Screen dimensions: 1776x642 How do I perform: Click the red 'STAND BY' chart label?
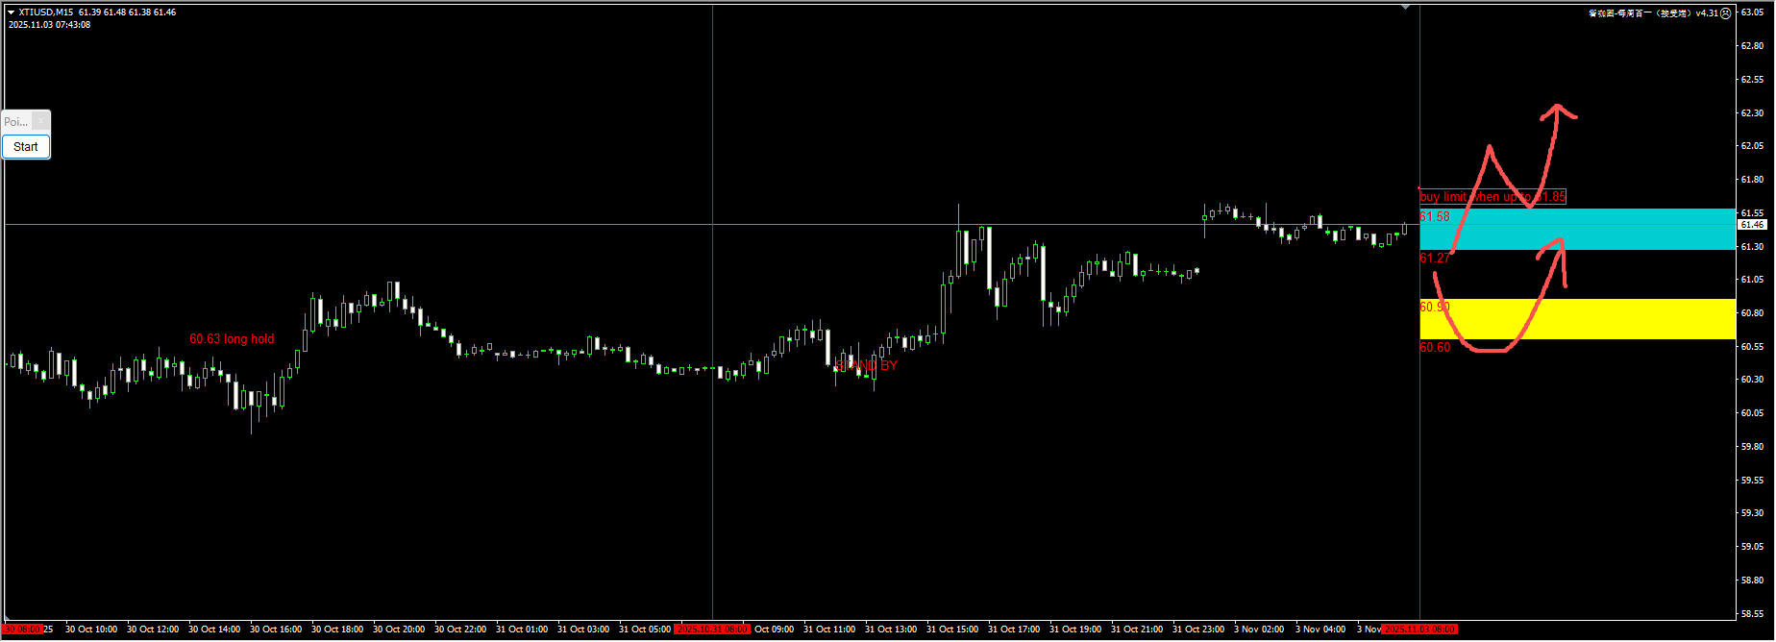(866, 365)
